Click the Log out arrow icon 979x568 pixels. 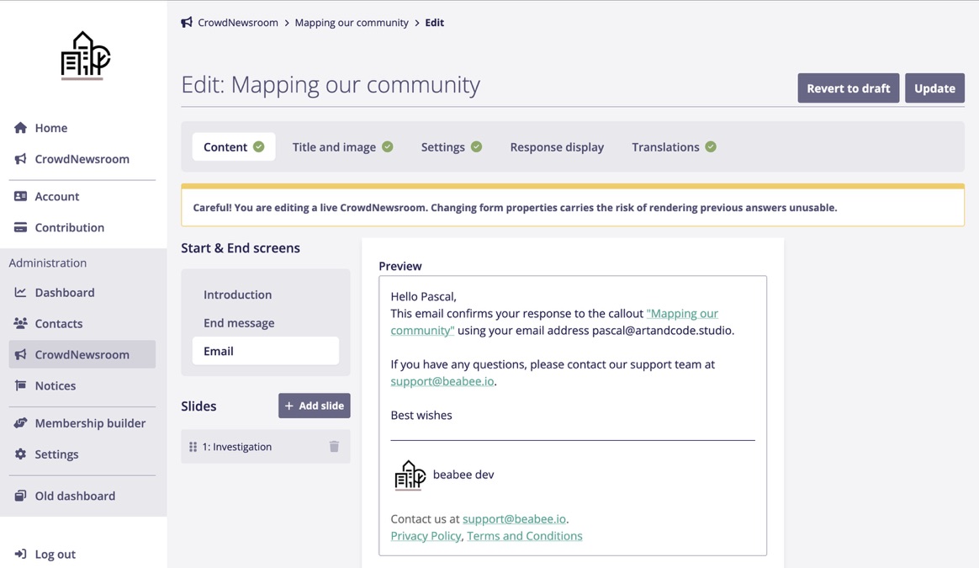click(x=21, y=554)
